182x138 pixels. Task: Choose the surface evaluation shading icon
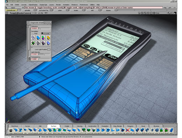[43, 43]
